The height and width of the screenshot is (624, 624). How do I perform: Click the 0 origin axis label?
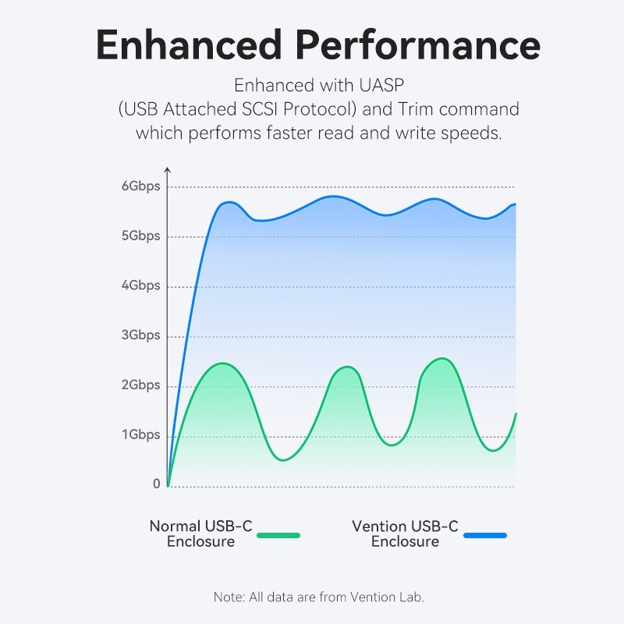click(x=156, y=484)
